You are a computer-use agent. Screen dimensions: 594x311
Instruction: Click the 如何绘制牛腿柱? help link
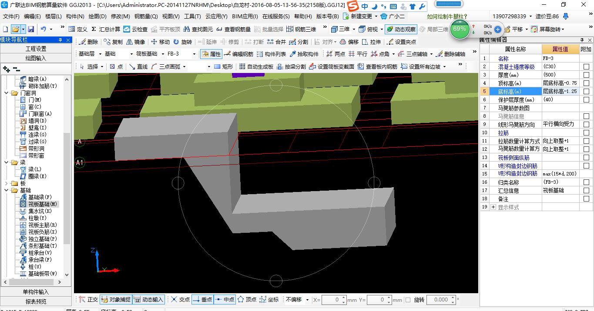click(447, 17)
